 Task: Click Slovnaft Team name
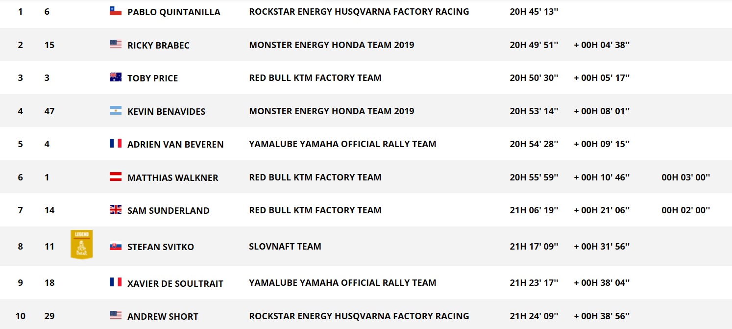tap(285, 247)
